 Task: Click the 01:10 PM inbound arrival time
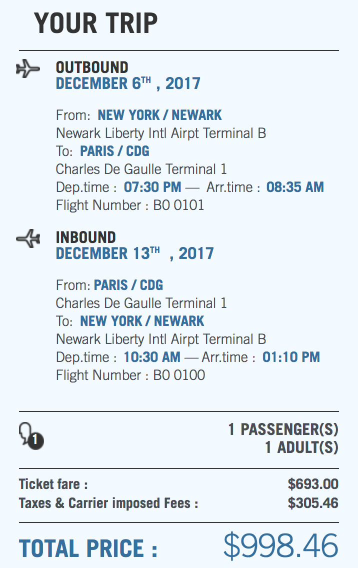(291, 357)
